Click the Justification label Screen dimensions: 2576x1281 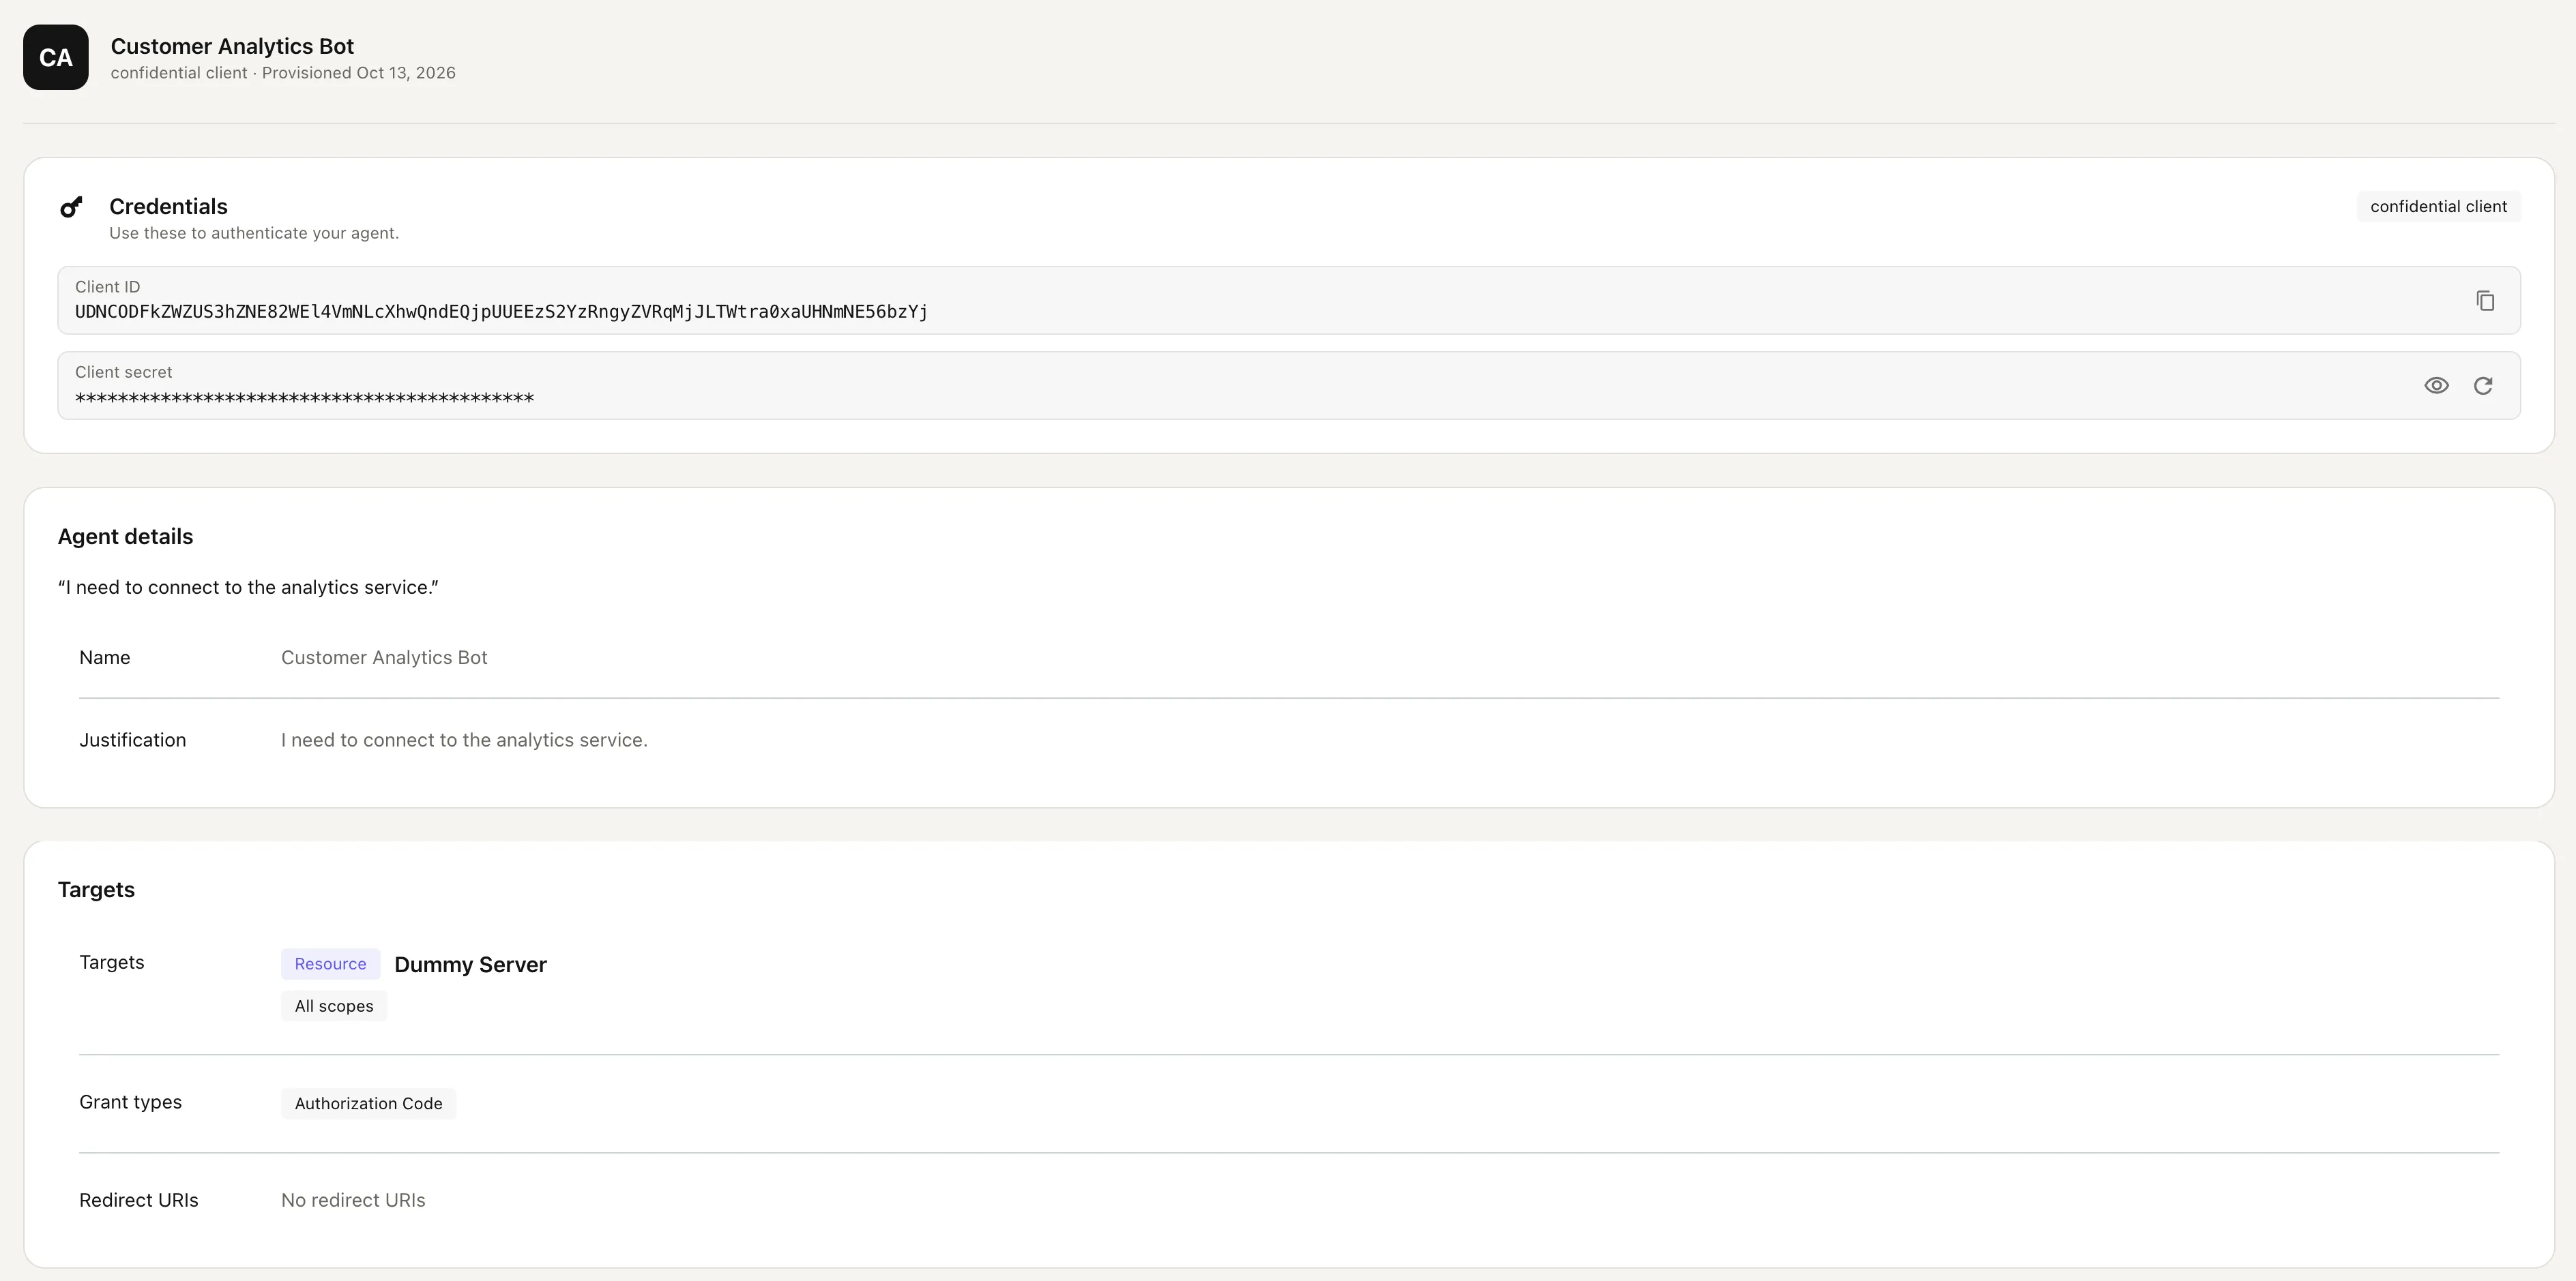133,740
